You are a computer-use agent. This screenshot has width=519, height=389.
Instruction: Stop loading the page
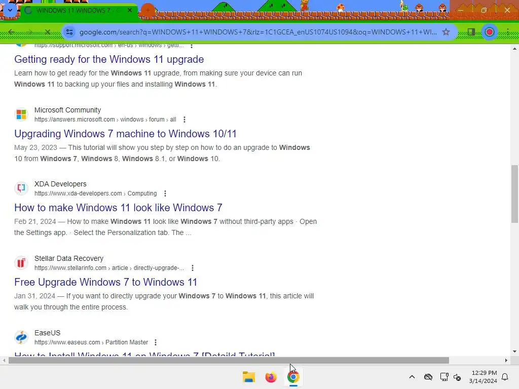pyautogui.click(x=47, y=32)
